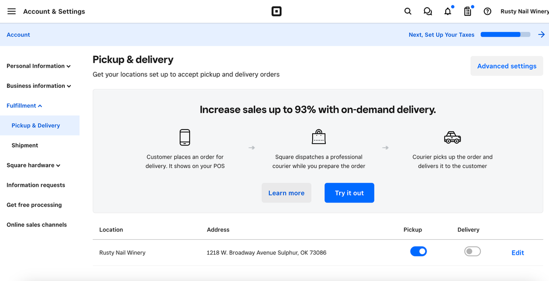Open the hamburger navigation menu
This screenshot has width=549, height=281.
click(12, 12)
